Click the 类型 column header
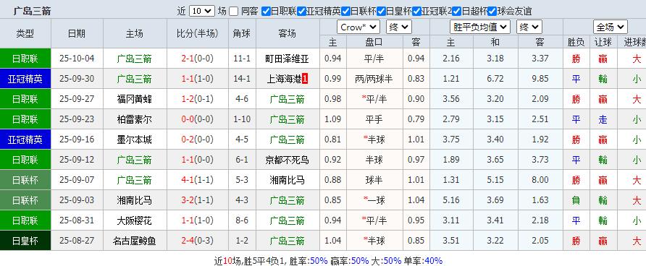646x266 pixels. pos(25,34)
